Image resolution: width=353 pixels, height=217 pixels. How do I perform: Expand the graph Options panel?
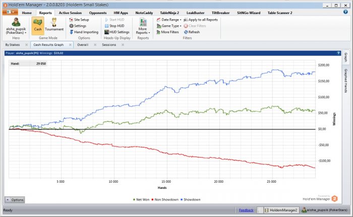pos(15,200)
